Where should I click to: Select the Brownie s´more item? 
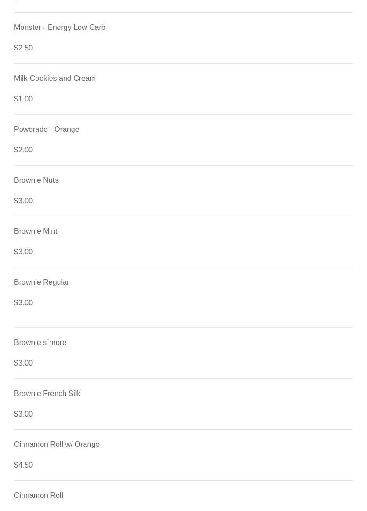[x=40, y=343]
